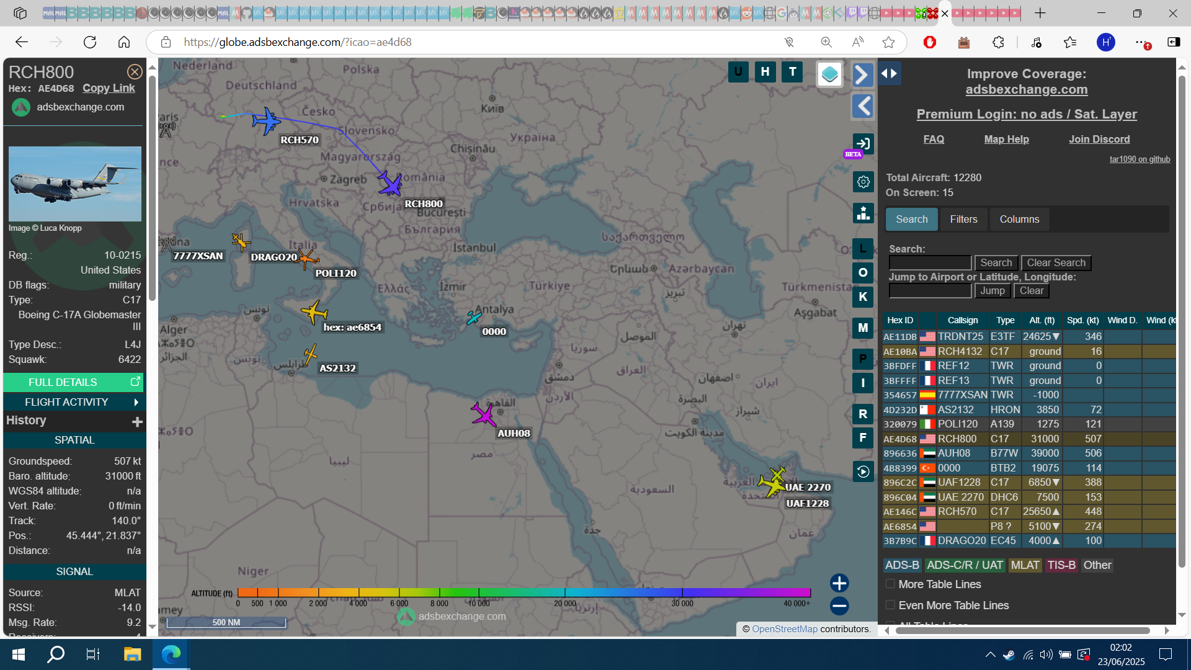Viewport: 1191px width, 670px height.
Task: Select the AS2132 helicopter icon on map
Action: [310, 355]
